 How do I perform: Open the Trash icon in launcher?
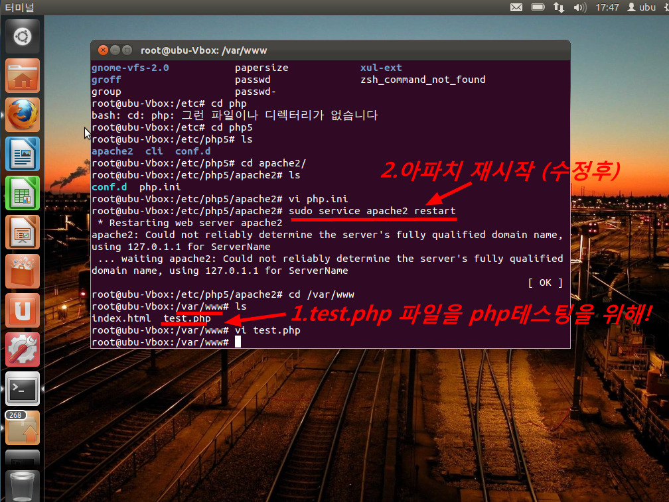23,485
